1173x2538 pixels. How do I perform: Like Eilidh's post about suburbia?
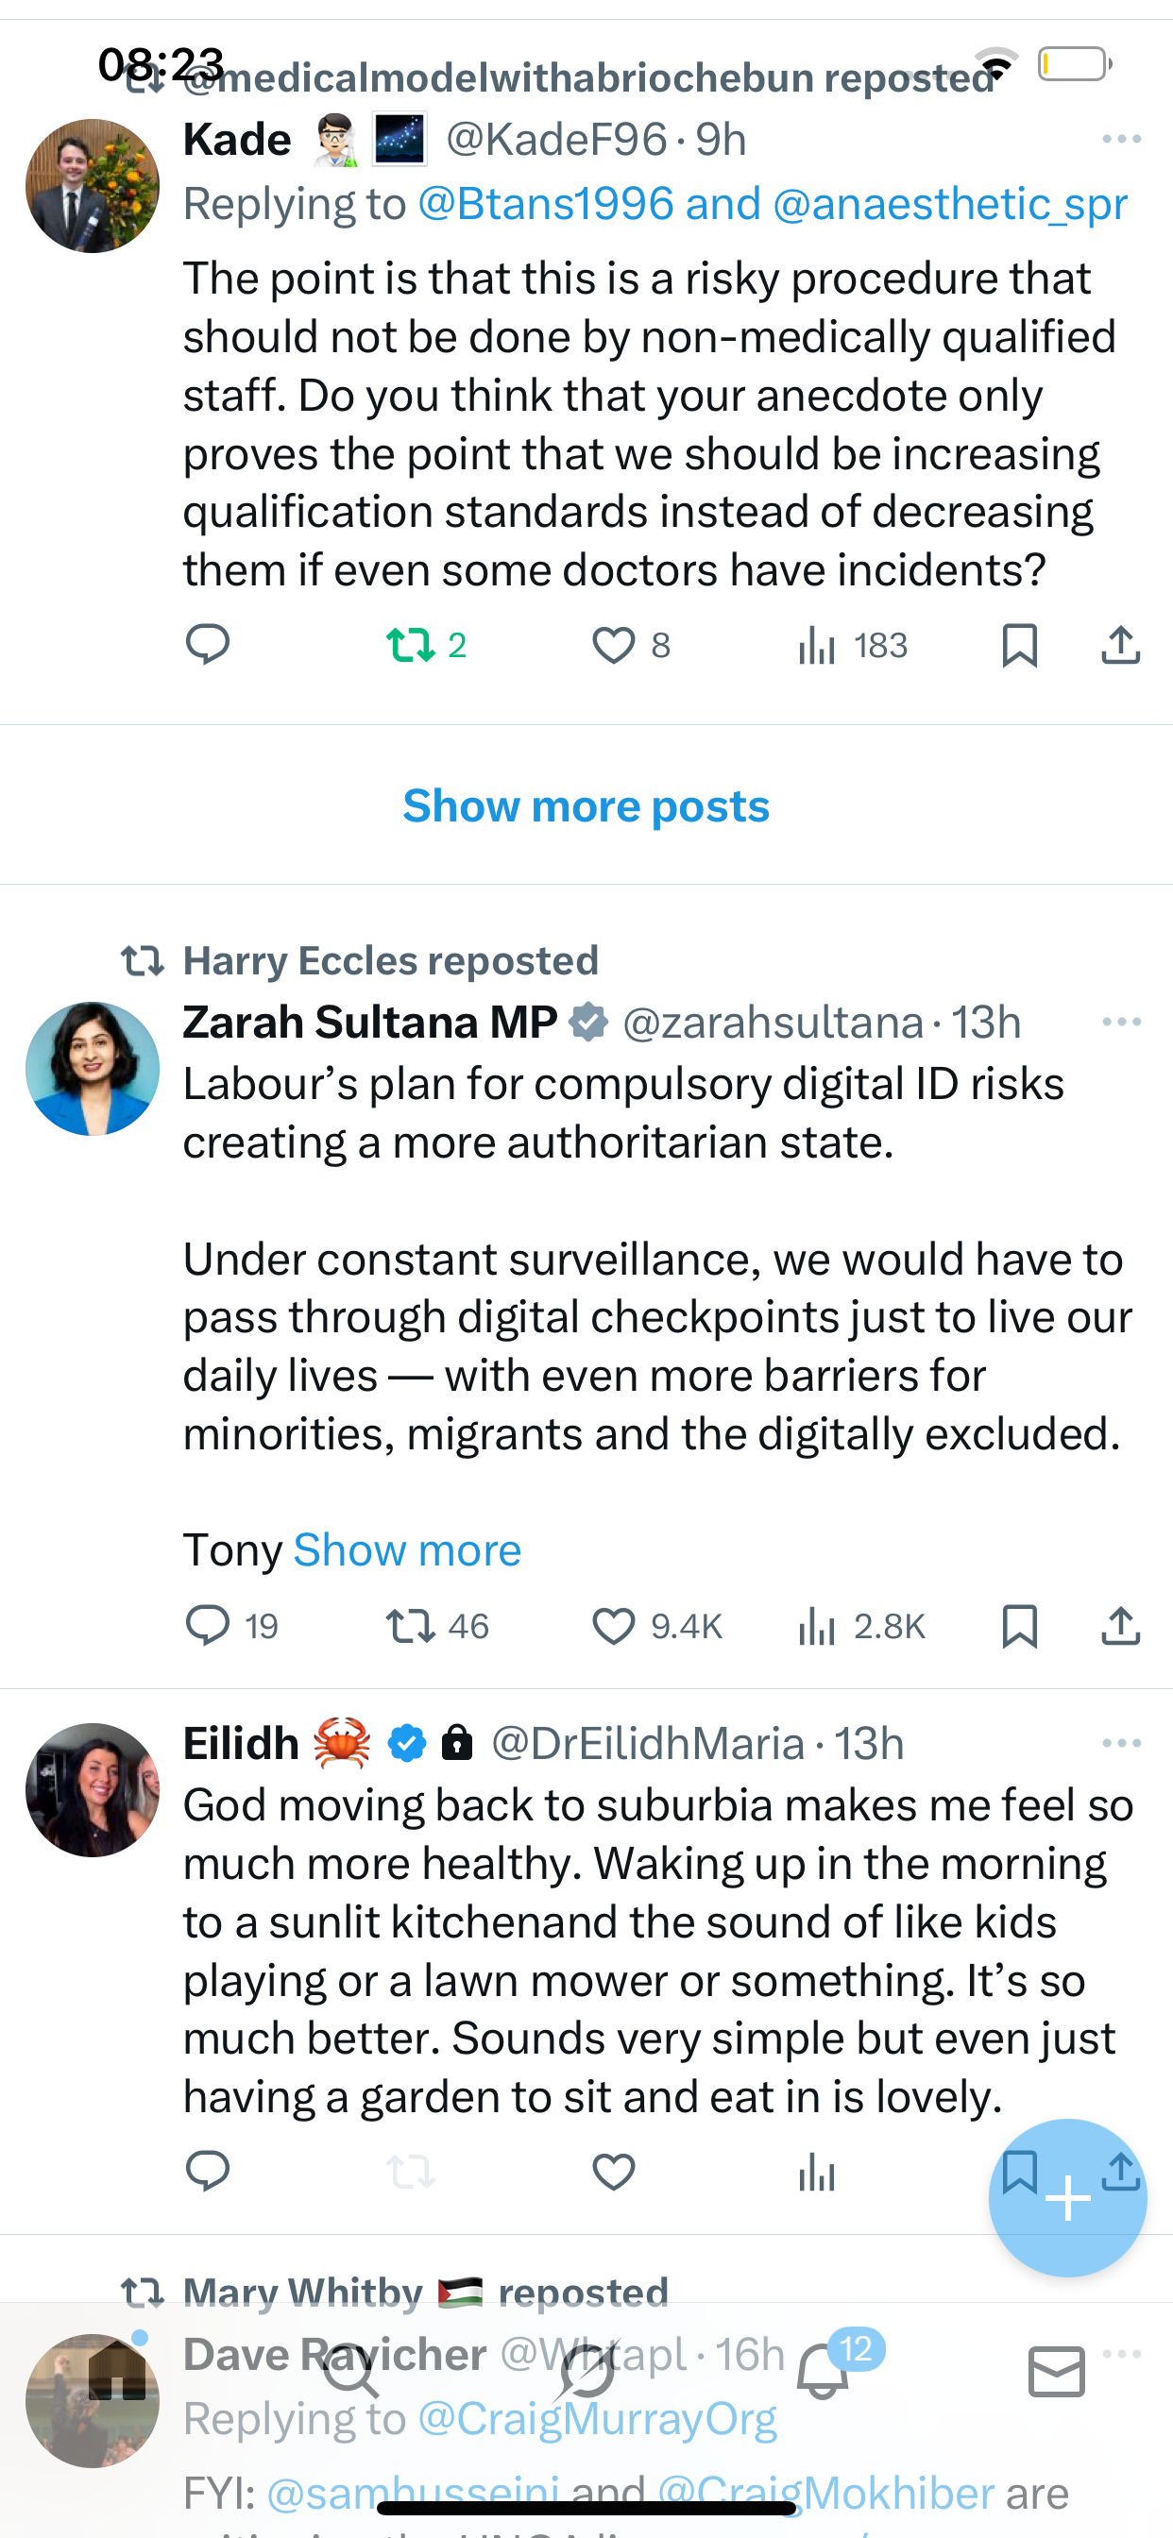pos(613,2172)
